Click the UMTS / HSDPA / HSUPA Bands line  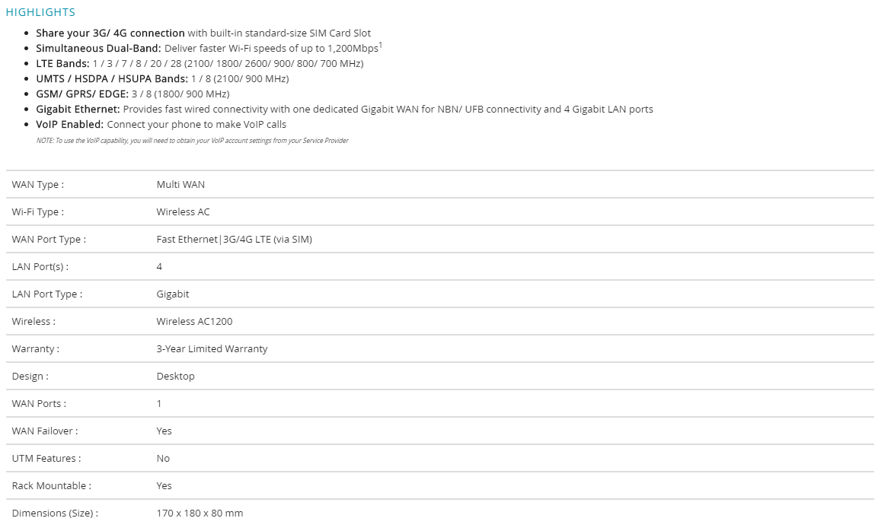click(x=162, y=79)
